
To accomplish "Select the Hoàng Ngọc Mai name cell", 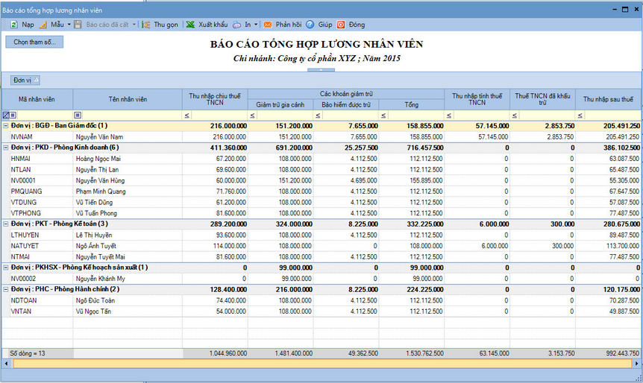I will coord(128,159).
